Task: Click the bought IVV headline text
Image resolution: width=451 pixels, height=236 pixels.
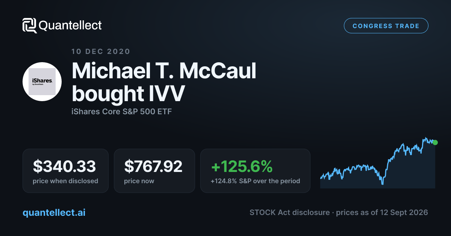Action: point(128,94)
